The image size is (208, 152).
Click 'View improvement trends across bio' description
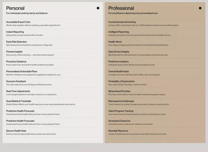click(137, 114)
